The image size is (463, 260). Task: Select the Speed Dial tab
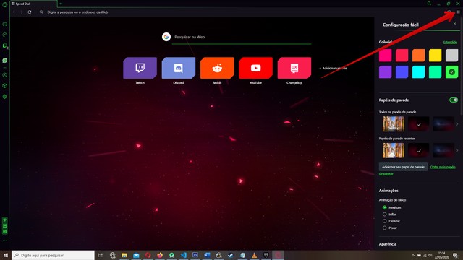click(x=33, y=4)
